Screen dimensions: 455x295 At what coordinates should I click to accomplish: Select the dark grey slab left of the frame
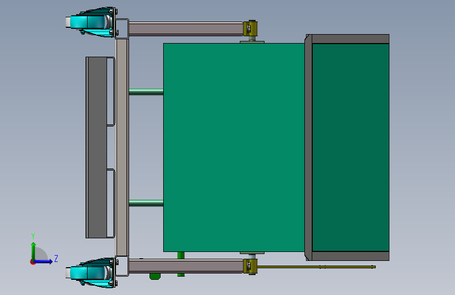tap(97, 147)
